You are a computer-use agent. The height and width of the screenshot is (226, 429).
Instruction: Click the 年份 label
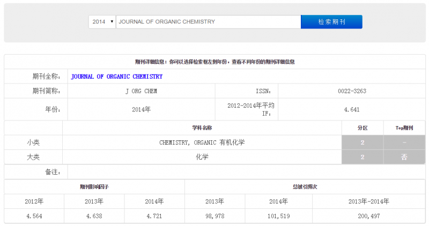coord(53,109)
